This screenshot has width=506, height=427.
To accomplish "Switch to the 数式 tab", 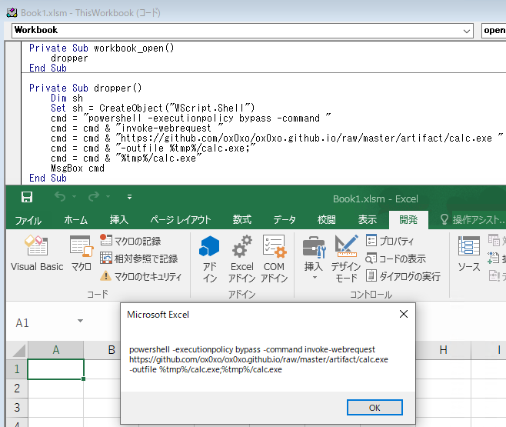I will [242, 220].
